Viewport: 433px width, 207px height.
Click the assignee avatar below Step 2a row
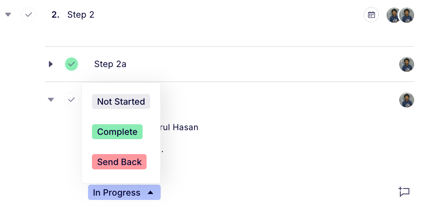(407, 100)
